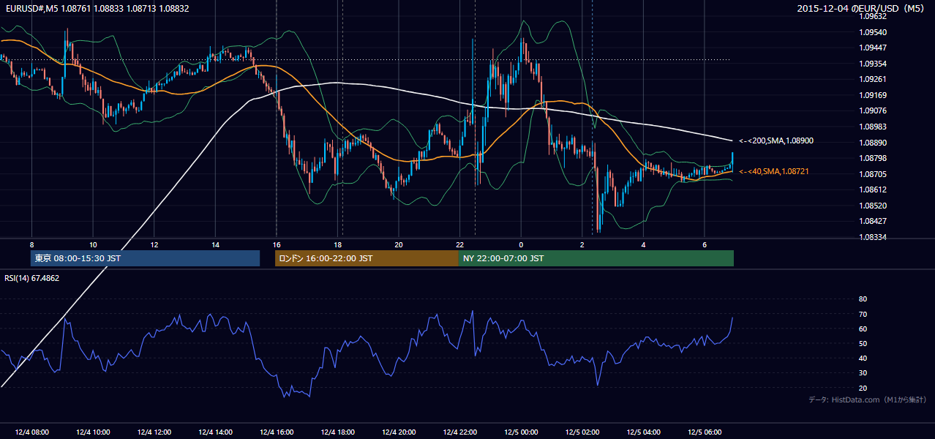
Task: Click the RSI scale value 70
Action: 863,314
